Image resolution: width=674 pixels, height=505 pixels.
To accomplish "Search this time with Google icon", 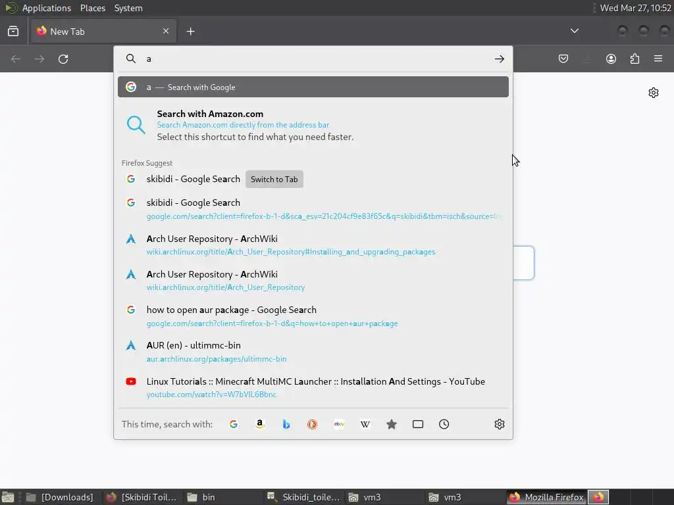I will [234, 424].
